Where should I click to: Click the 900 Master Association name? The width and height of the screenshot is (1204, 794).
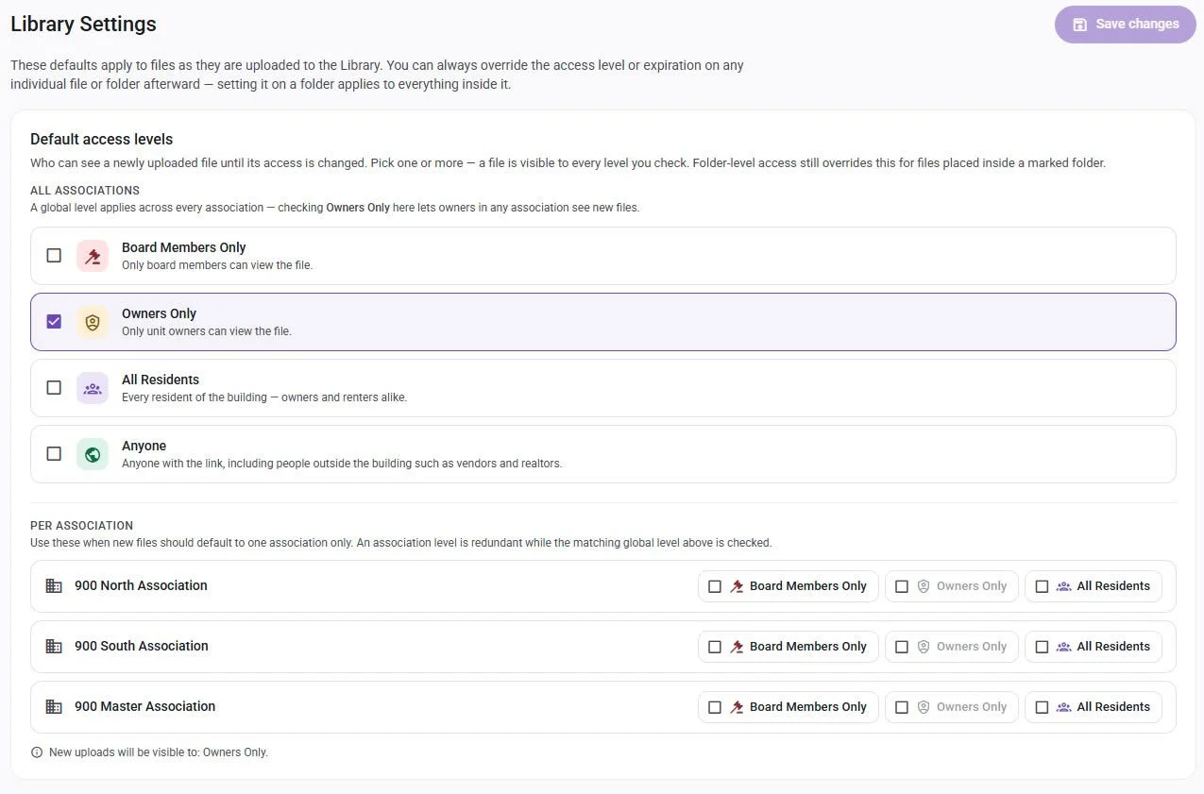tap(144, 706)
